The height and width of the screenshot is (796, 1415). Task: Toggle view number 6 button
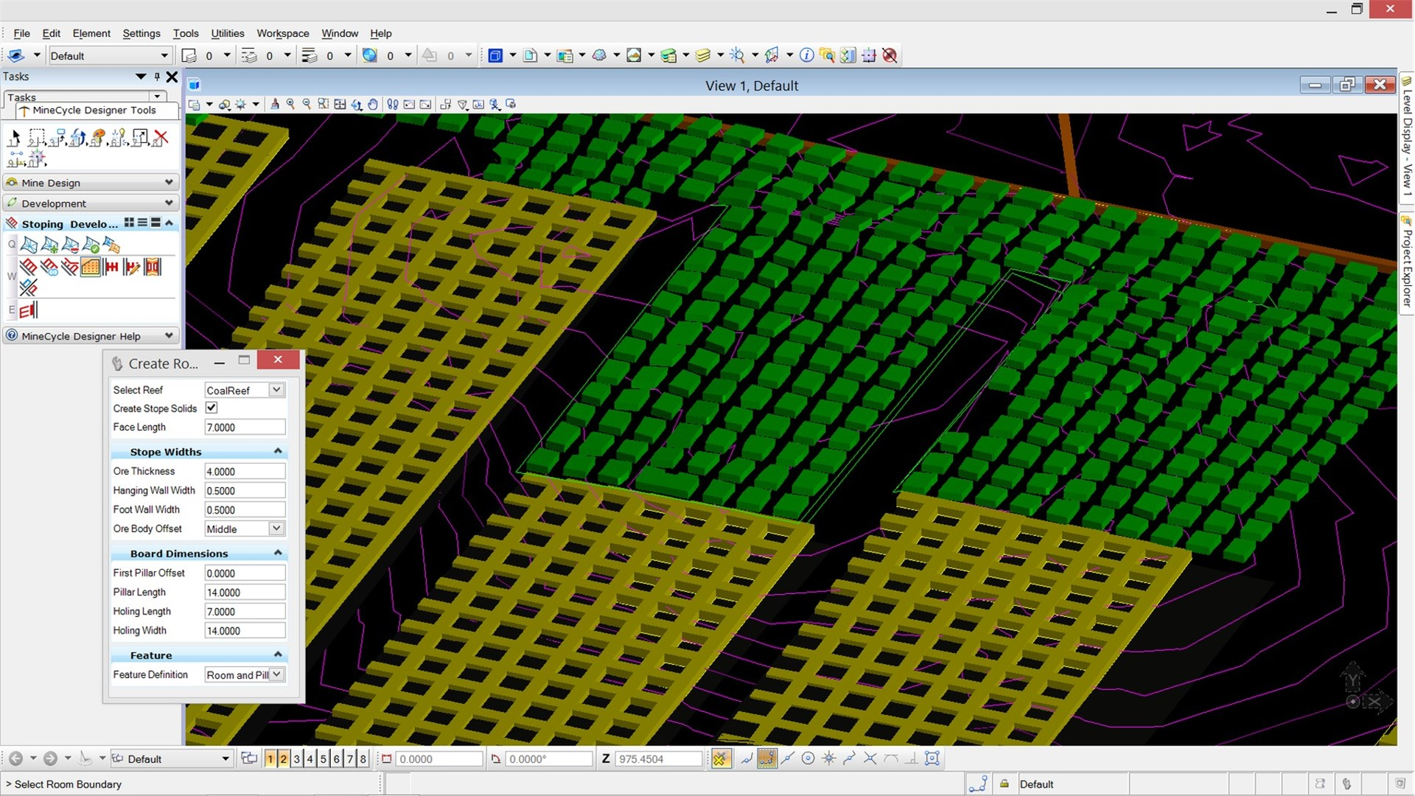tap(337, 758)
